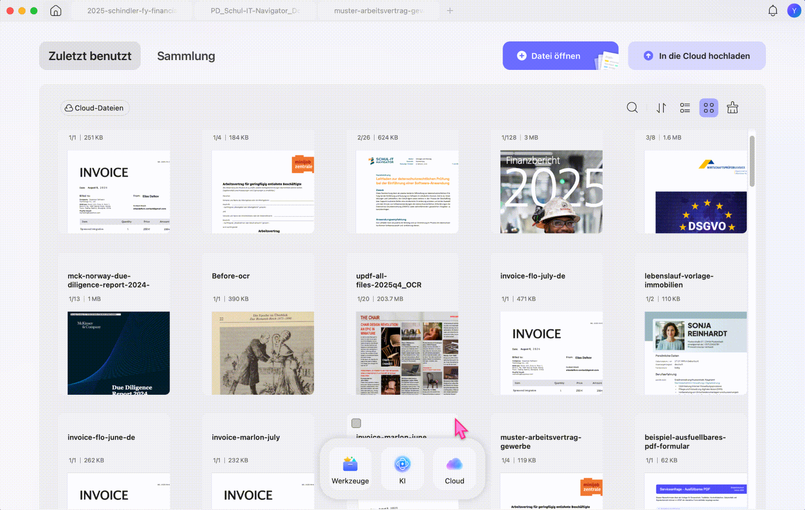
Task: Open The Chair magazine page thumbnail
Action: pos(407,353)
